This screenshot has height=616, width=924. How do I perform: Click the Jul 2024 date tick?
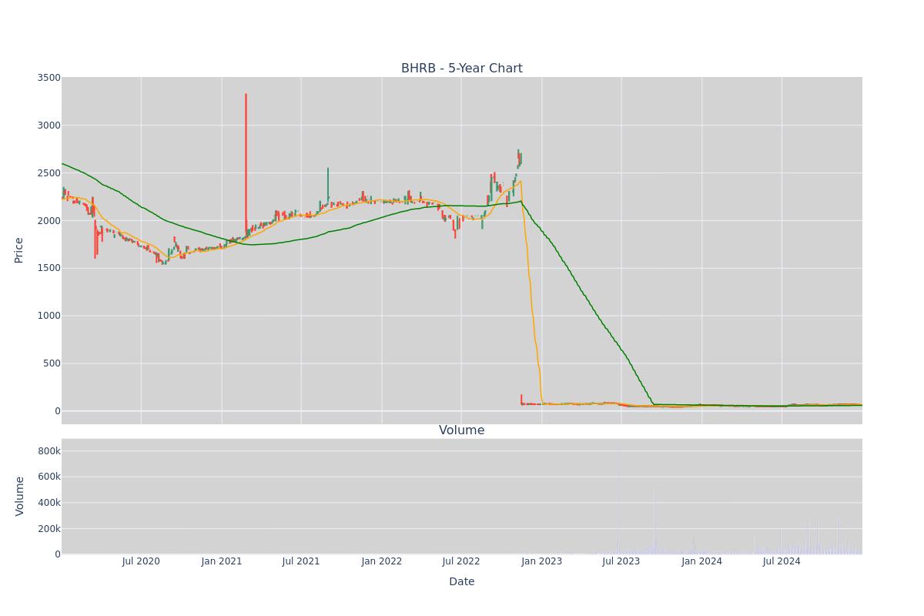(x=782, y=561)
